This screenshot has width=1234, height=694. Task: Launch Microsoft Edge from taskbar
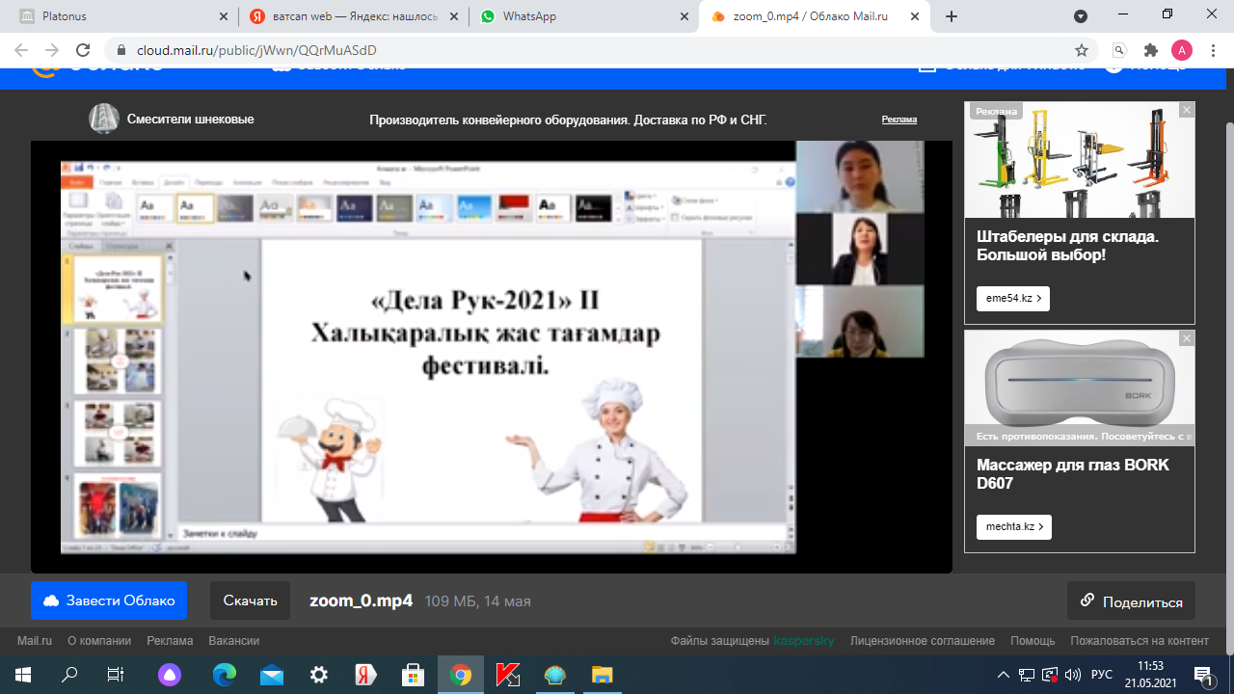coord(225,675)
